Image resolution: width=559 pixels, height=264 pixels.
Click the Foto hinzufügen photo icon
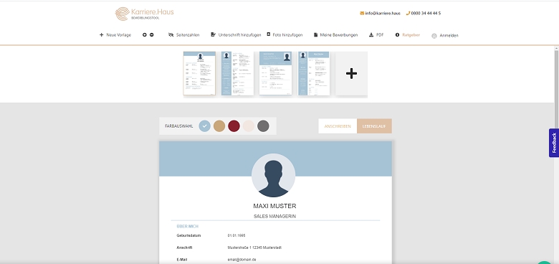tap(269, 34)
